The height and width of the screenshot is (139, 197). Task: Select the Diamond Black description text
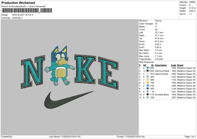[162, 71]
